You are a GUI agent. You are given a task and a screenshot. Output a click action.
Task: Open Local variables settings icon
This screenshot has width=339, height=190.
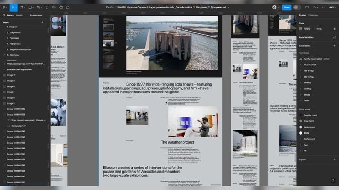(x=334, y=37)
